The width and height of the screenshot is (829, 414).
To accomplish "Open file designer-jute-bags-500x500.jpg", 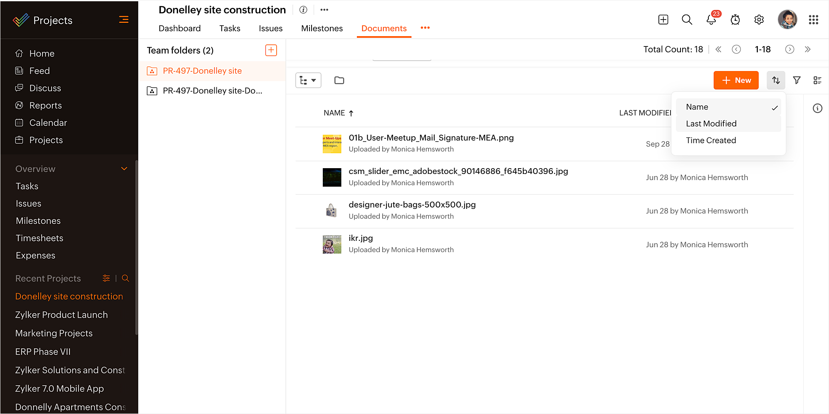I will (x=412, y=205).
